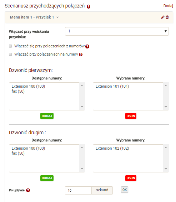Click the Dodaj link at top right
176x202 pixels.
(168, 6)
